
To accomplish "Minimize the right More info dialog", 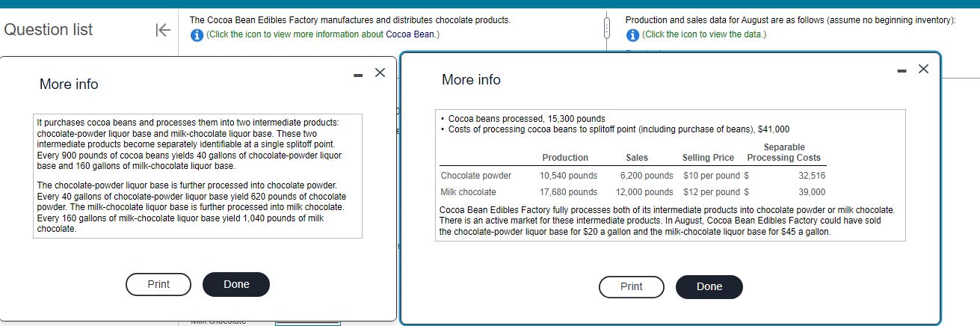I will [902, 71].
